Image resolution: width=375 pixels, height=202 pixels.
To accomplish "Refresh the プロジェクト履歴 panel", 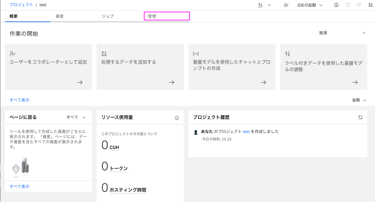I will pyautogui.click(x=360, y=117).
